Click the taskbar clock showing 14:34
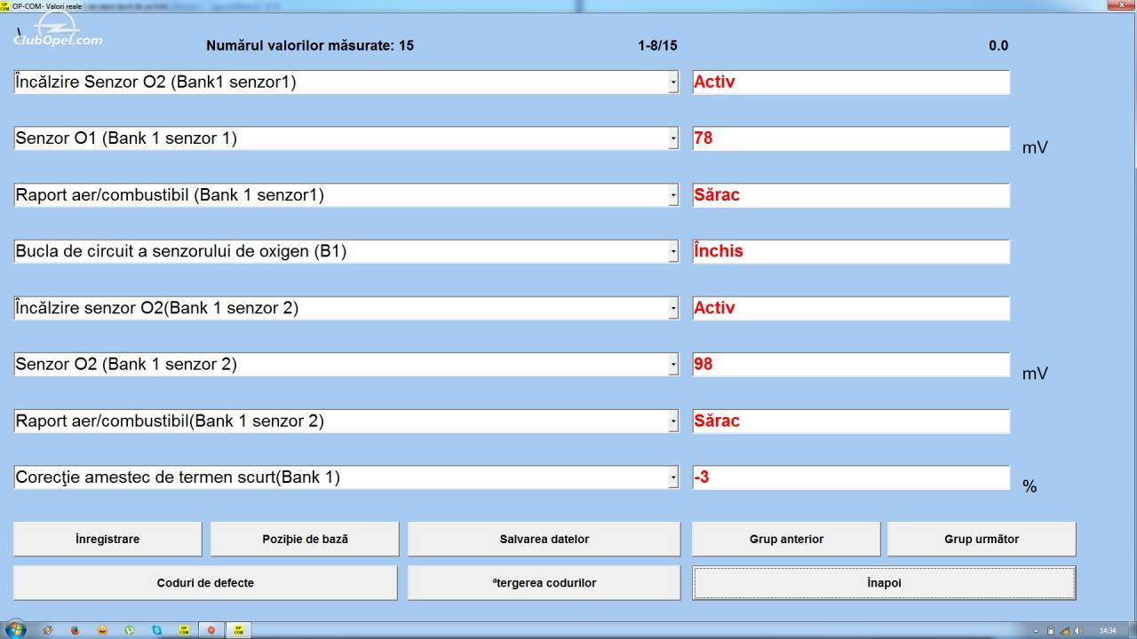This screenshot has height=639, width=1137. [x=1108, y=630]
